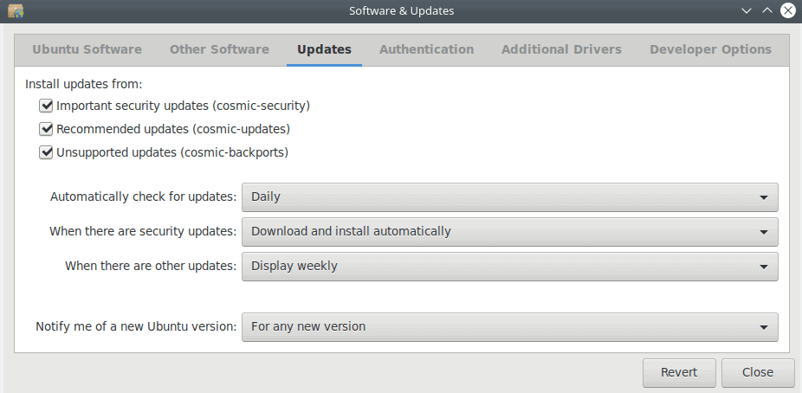Close window with round X icon
The height and width of the screenshot is (393, 802).
click(x=788, y=10)
